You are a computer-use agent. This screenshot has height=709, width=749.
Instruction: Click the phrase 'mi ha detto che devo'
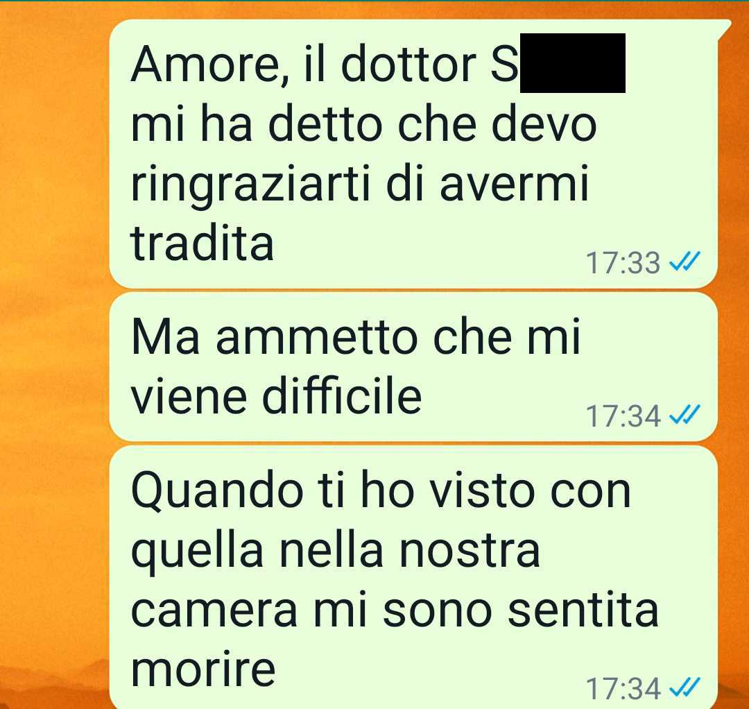pos(363,125)
